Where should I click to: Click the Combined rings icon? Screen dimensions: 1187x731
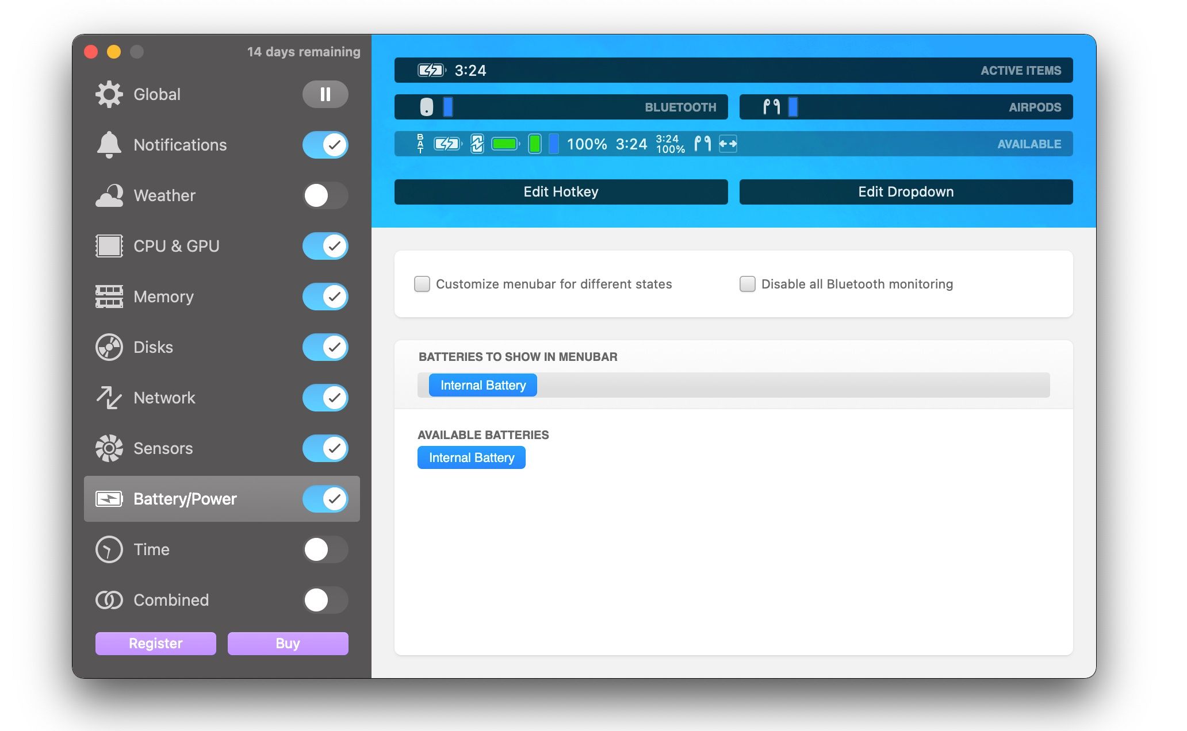click(x=110, y=600)
